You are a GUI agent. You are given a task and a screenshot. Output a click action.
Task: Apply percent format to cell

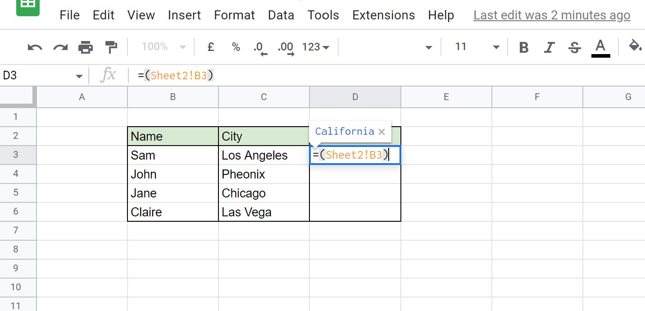pyautogui.click(x=236, y=47)
